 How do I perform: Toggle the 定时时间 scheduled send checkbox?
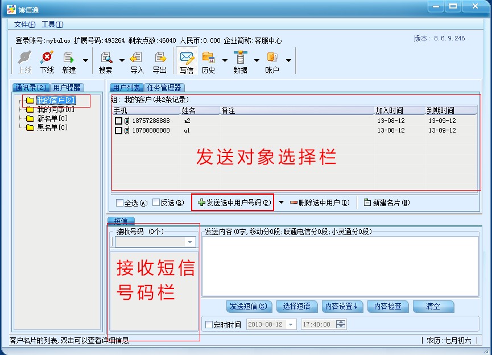click(x=209, y=325)
